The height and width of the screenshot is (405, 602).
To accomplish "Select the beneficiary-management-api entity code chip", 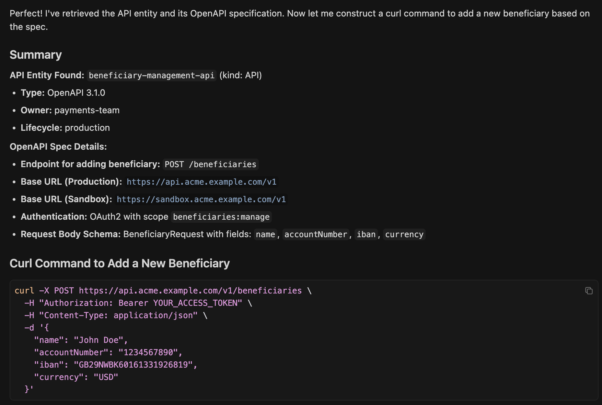I will pyautogui.click(x=152, y=75).
